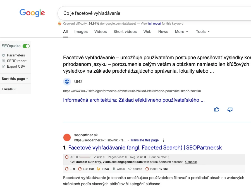Give thumbs up to featured snippet

coord(217,110)
